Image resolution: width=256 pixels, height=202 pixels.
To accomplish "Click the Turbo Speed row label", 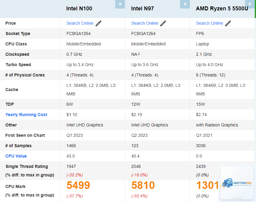I will click(18, 65).
